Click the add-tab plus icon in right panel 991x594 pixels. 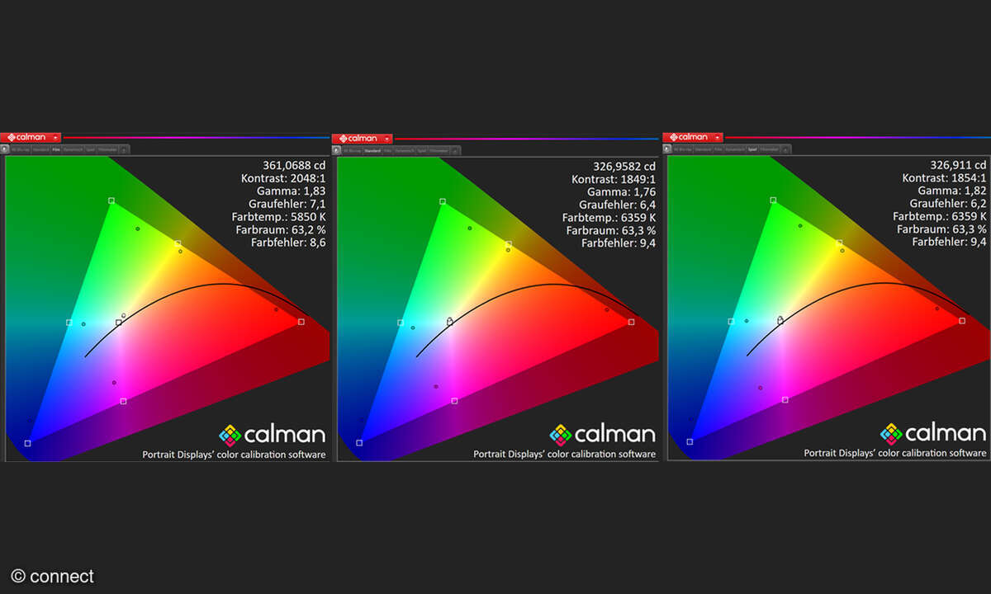tap(785, 150)
